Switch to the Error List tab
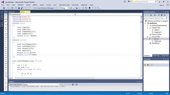 click(12, 12)
